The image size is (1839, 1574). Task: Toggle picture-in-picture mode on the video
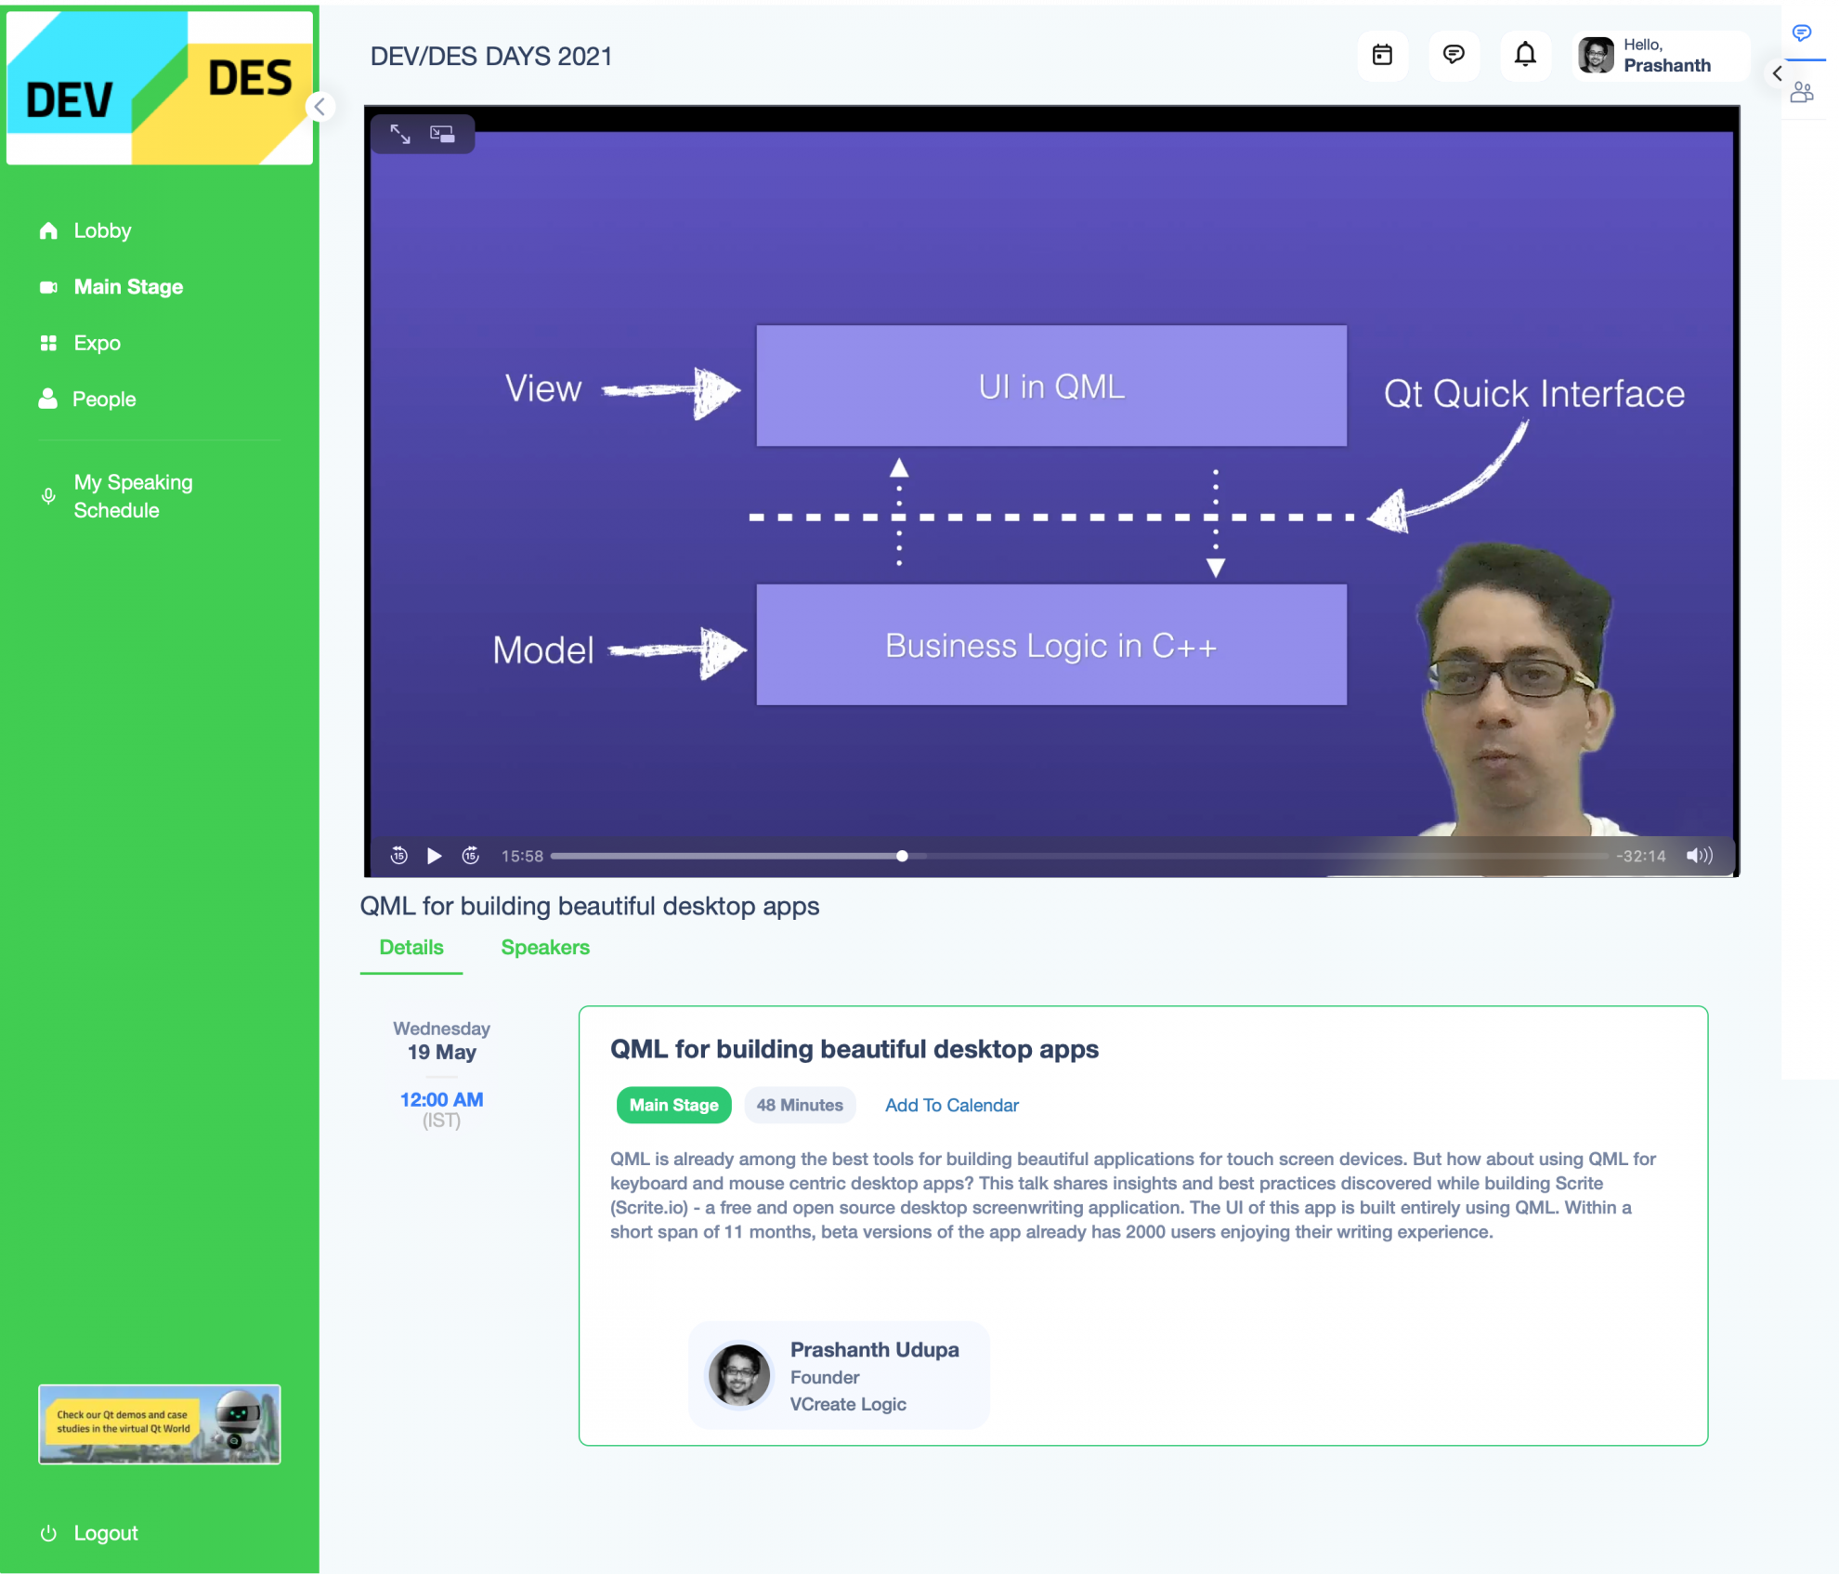tap(443, 135)
